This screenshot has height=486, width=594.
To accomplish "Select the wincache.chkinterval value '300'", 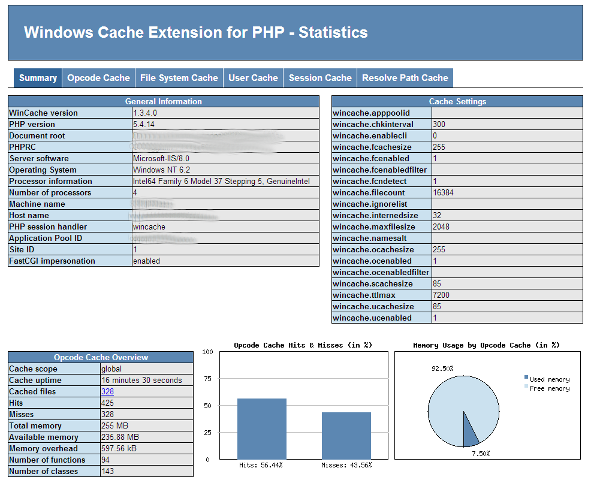I will click(x=439, y=124).
